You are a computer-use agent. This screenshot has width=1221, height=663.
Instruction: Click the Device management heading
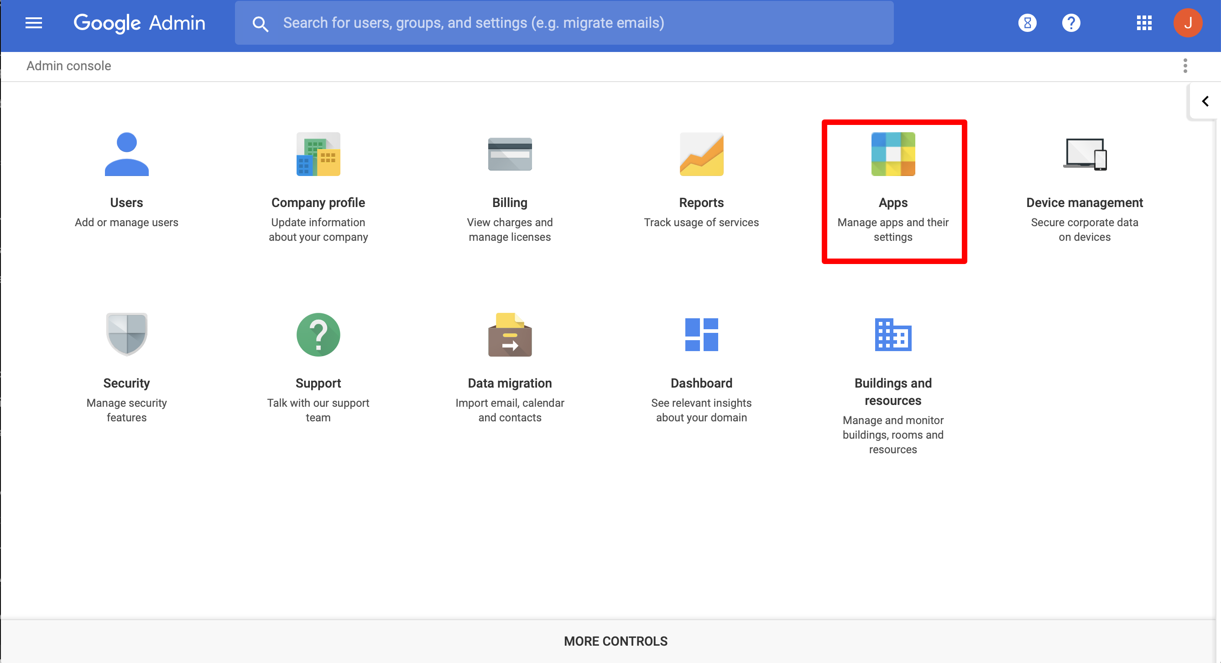tap(1085, 203)
